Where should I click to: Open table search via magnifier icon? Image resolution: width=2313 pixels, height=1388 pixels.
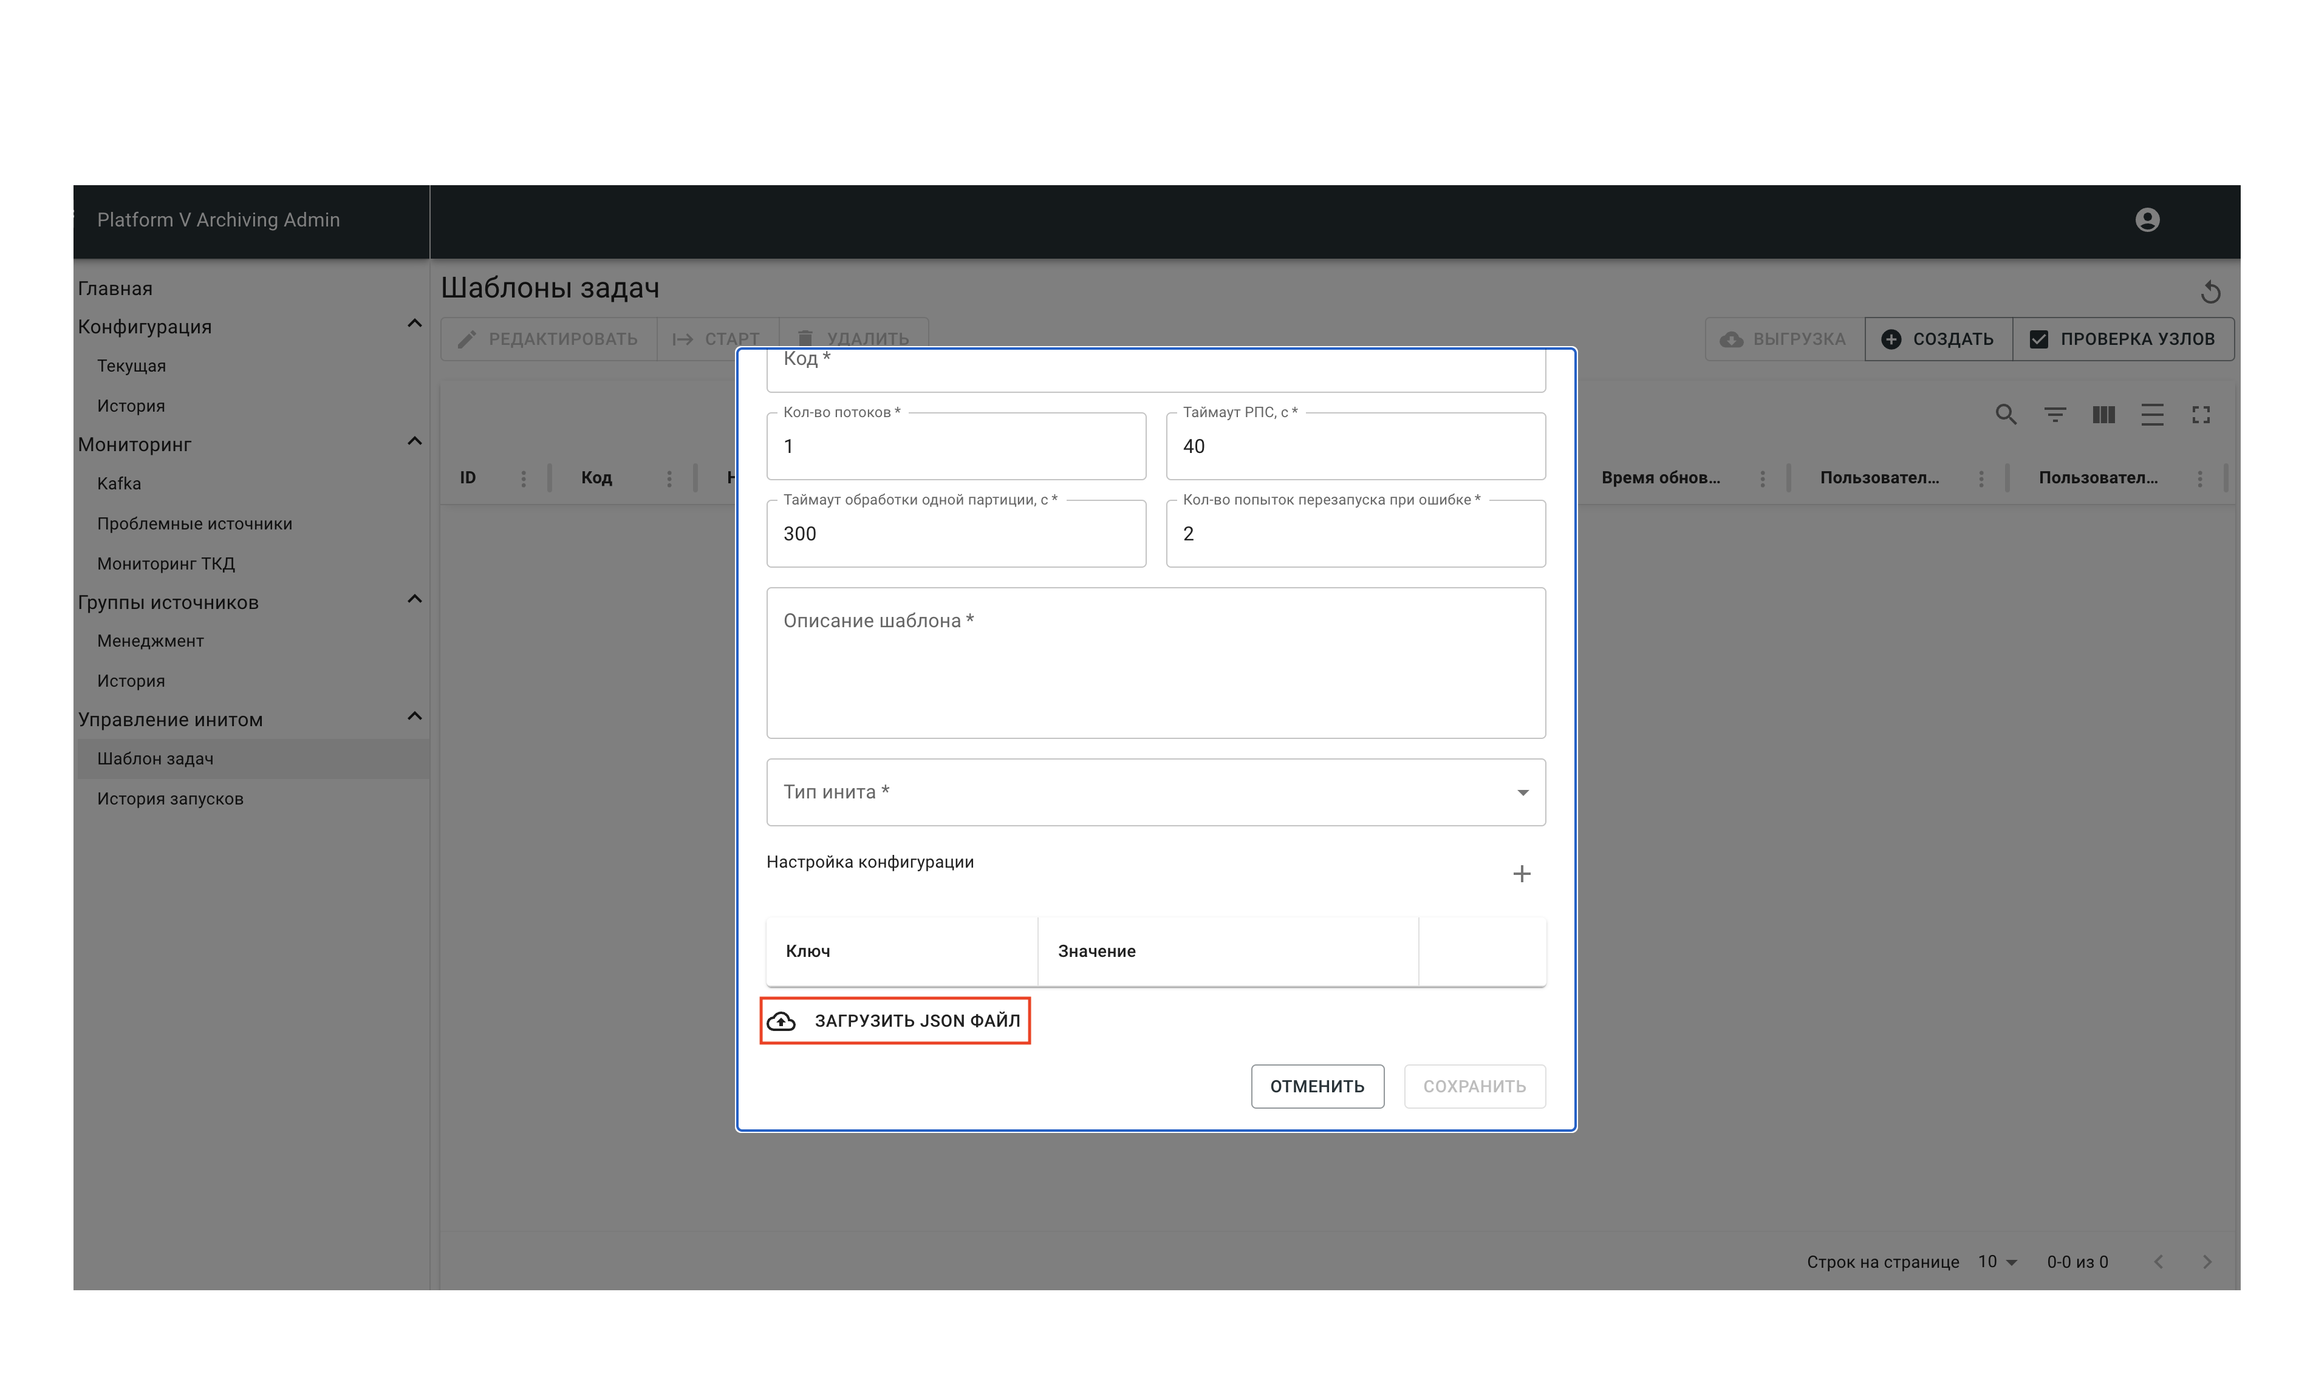pyautogui.click(x=2005, y=414)
